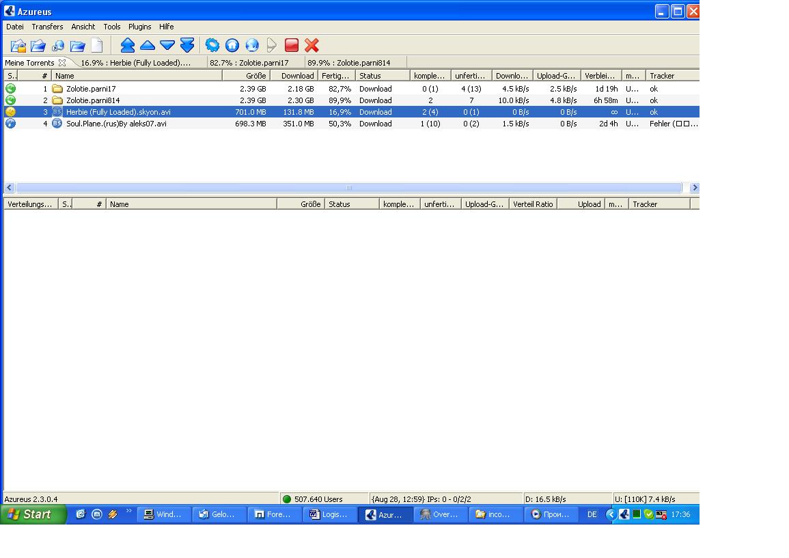Sort by Download column header

pos(294,76)
